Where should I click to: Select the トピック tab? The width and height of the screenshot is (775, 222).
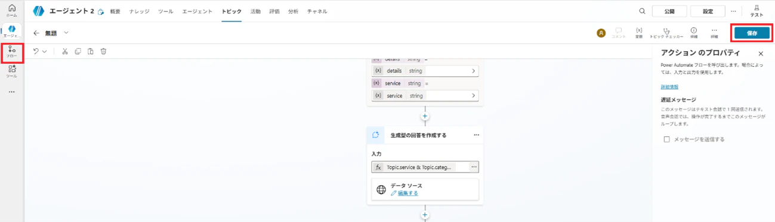coord(231,11)
